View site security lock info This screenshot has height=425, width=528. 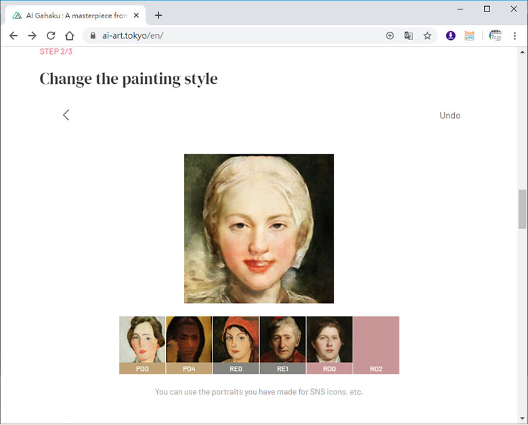point(93,36)
